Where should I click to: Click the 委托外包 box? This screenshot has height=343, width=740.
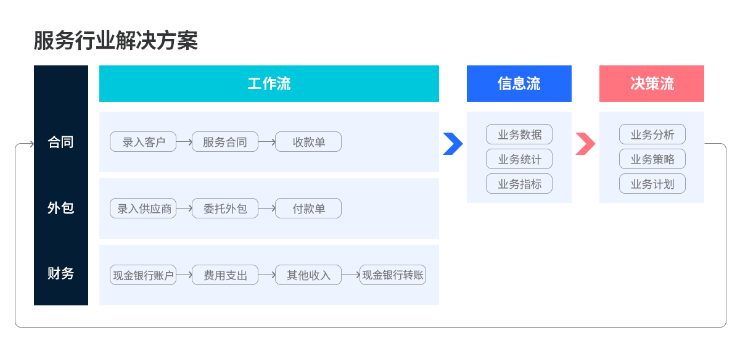tap(225, 209)
